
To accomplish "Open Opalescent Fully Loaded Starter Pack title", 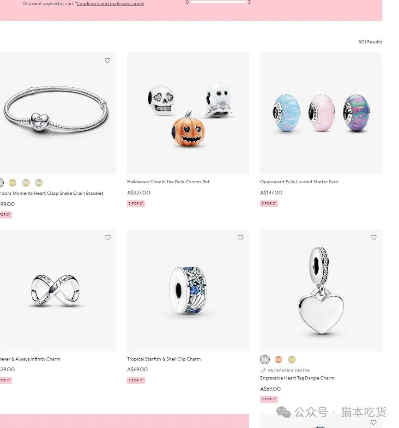I will tap(299, 182).
